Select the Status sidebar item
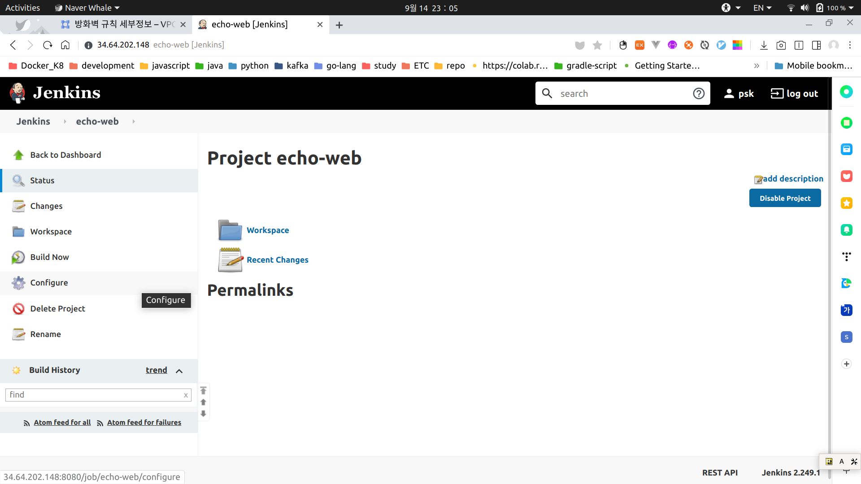Image resolution: width=861 pixels, height=484 pixels. pos(42,181)
